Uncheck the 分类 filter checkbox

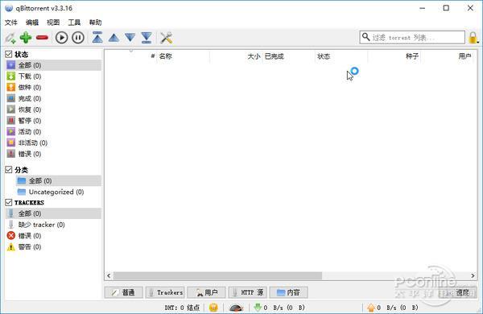(9, 170)
